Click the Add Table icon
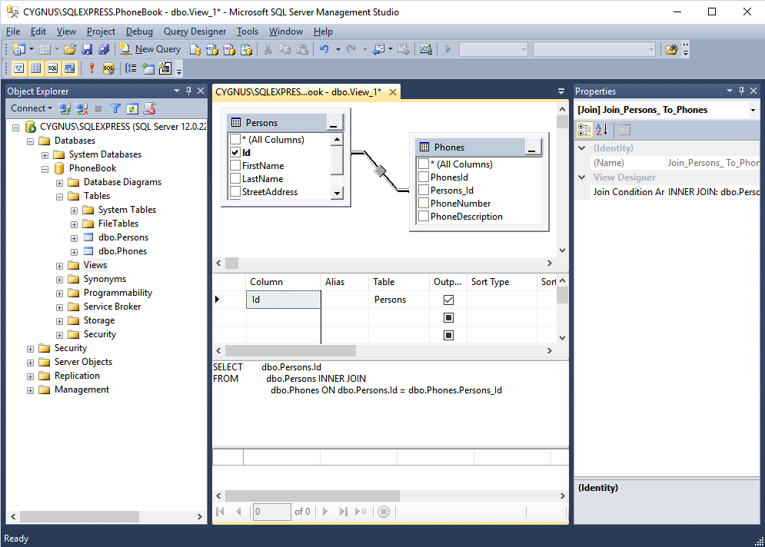 coord(148,68)
